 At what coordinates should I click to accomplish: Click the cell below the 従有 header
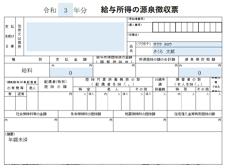pos(21,103)
